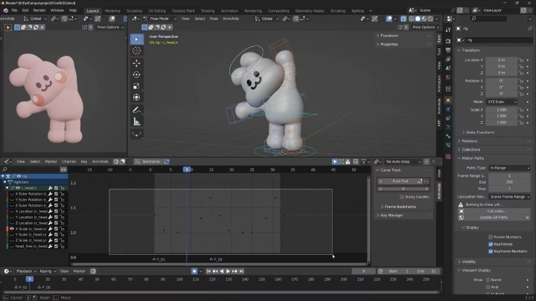Toggle X-ray display in viewport header
This screenshot has height=301, width=536.
pyautogui.click(x=403, y=19)
